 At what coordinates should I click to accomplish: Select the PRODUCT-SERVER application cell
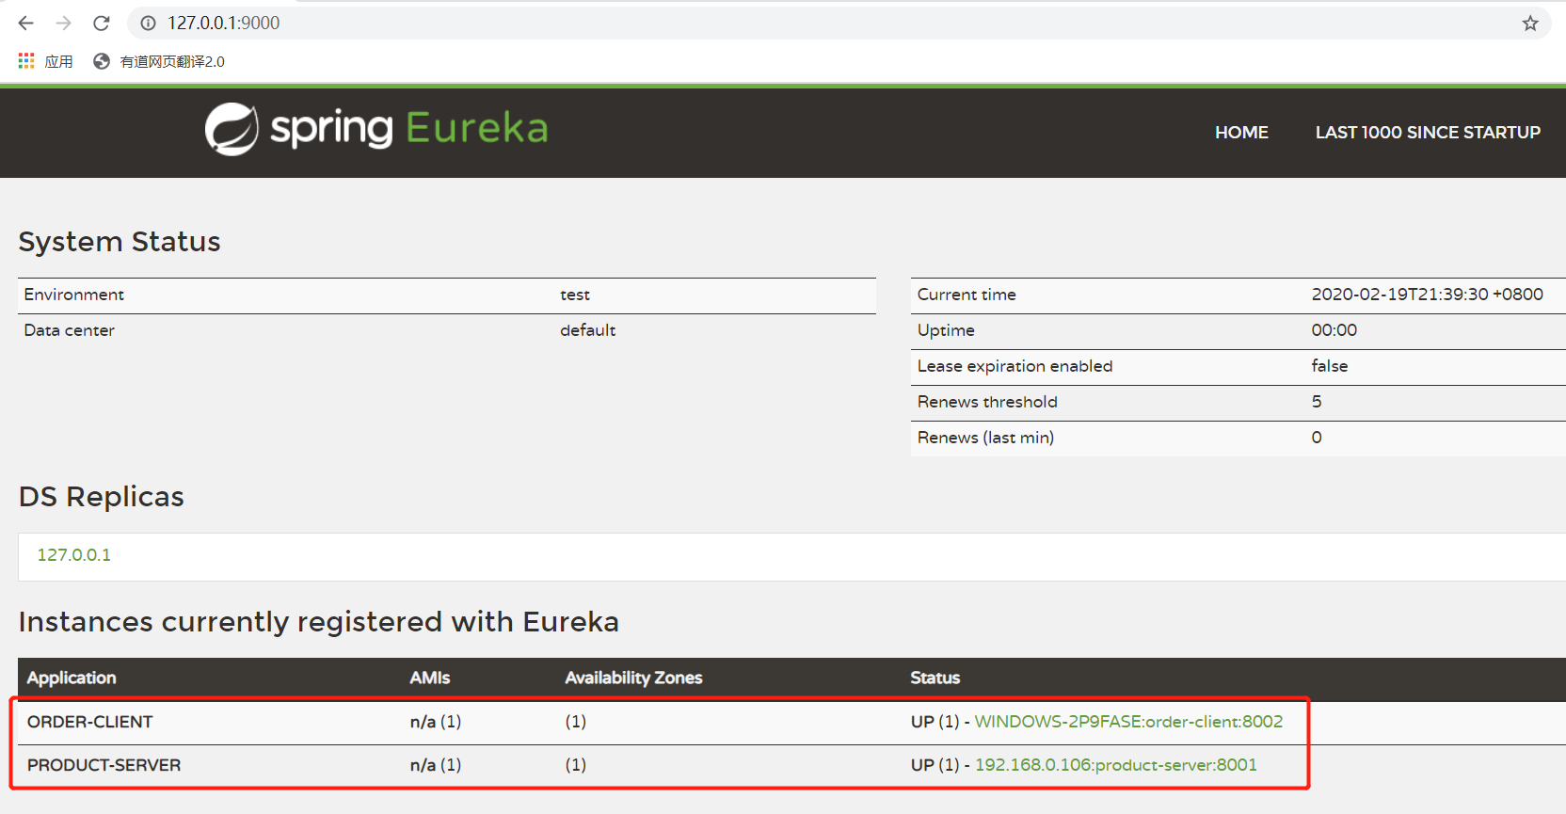(x=104, y=765)
